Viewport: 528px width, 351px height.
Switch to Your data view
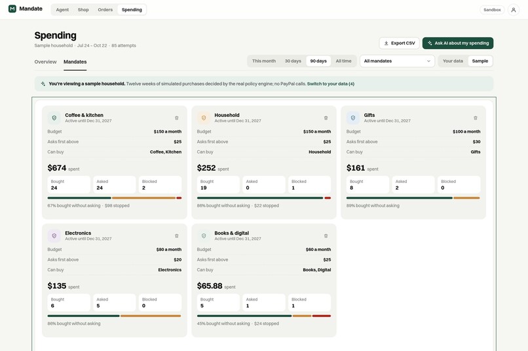pyautogui.click(x=453, y=61)
